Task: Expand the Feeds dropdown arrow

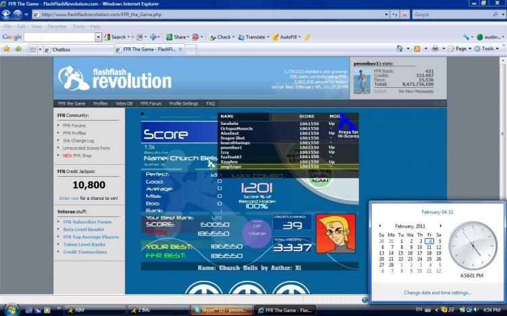Action: point(425,49)
